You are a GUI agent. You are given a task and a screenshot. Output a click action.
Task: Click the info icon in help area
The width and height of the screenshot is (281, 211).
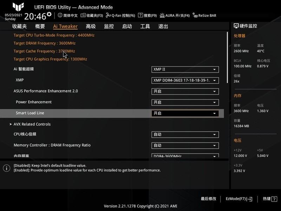7,168
